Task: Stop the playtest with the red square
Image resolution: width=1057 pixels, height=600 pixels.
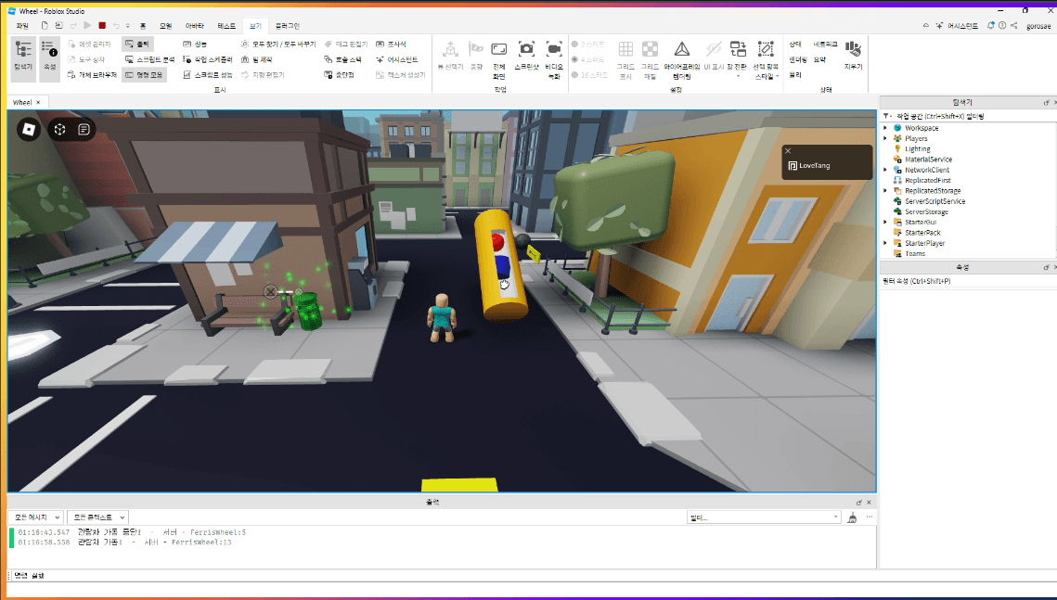Action: [x=102, y=26]
